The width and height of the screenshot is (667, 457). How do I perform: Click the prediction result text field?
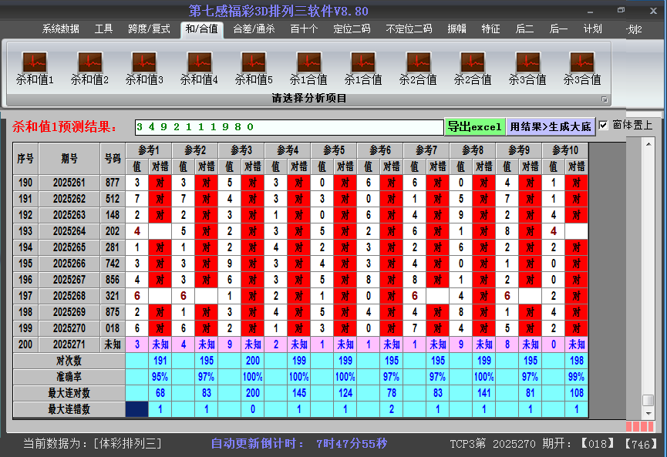pos(288,126)
